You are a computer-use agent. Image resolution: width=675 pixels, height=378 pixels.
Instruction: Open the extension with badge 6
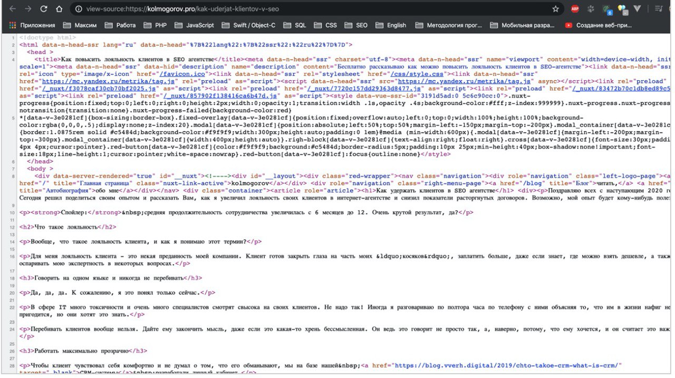[x=607, y=9]
